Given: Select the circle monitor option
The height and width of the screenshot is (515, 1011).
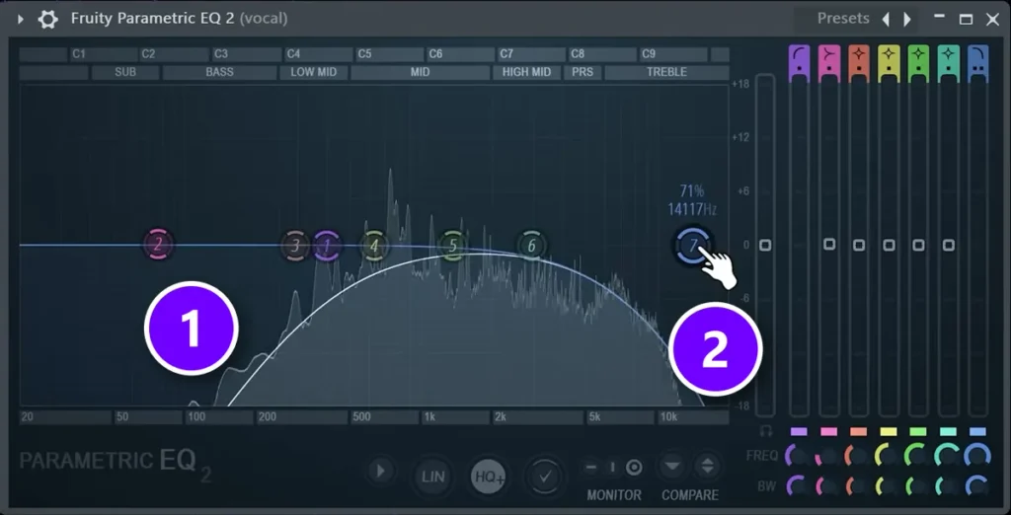Looking at the screenshot, I should tap(634, 467).
